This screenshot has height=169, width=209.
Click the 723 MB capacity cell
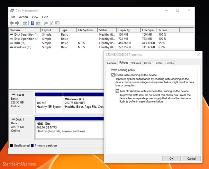(x=123, y=39)
